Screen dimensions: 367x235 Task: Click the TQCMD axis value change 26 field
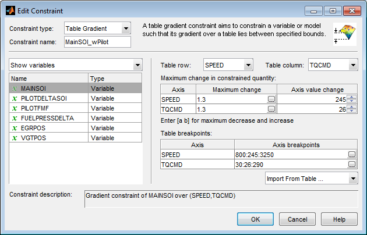coord(312,109)
